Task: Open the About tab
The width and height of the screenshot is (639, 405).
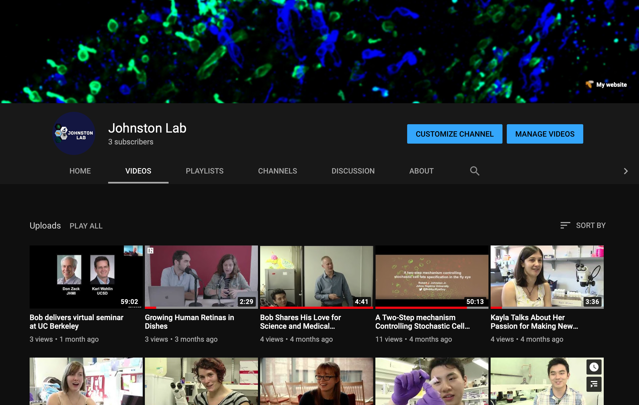Action: 421,171
